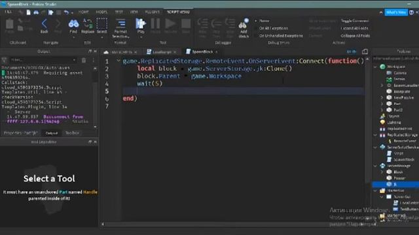Open the Find binoculars tool

73,23
